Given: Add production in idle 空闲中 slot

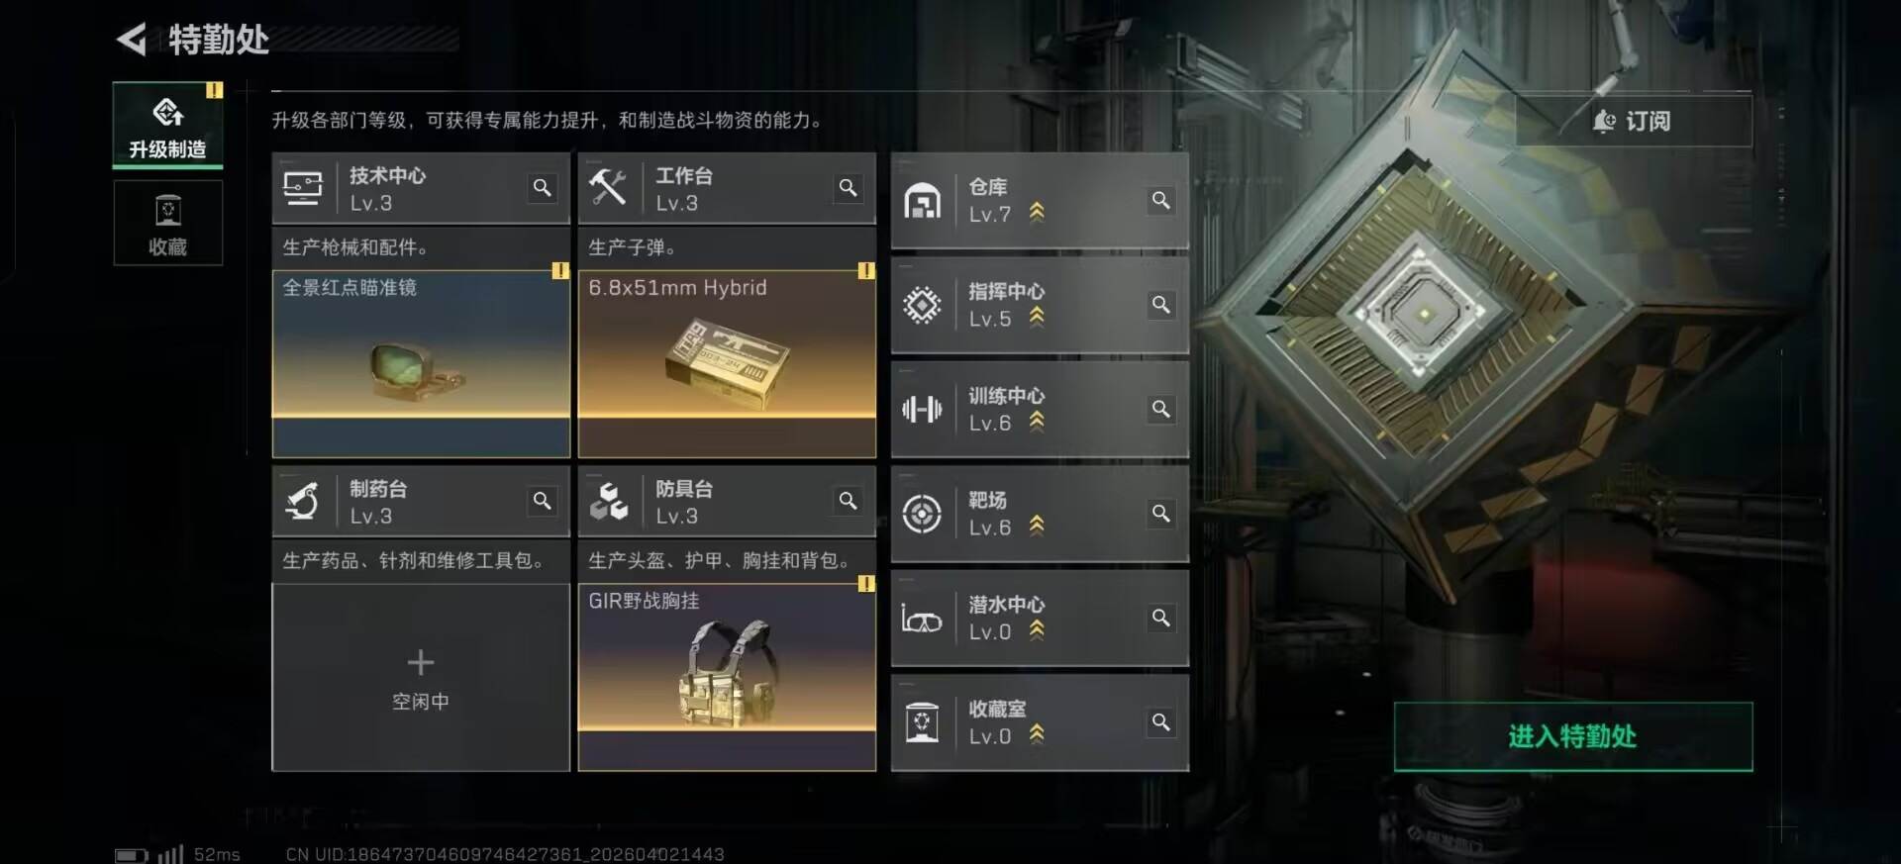Looking at the screenshot, I should tap(421, 677).
